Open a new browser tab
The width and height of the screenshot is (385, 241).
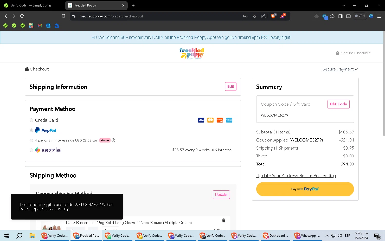(x=133, y=5)
